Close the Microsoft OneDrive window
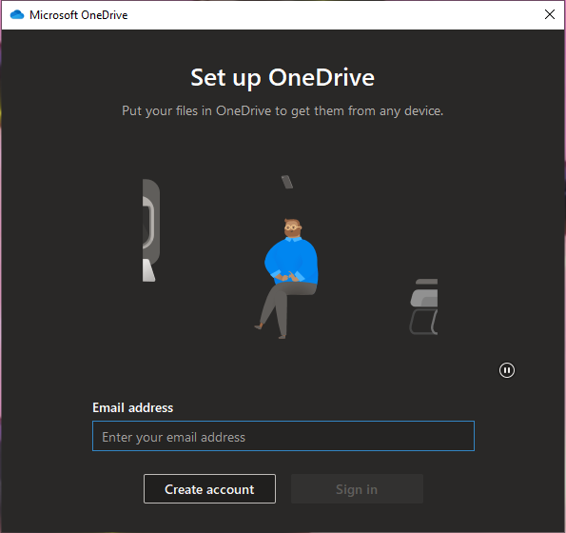The height and width of the screenshot is (533, 566). pos(550,14)
